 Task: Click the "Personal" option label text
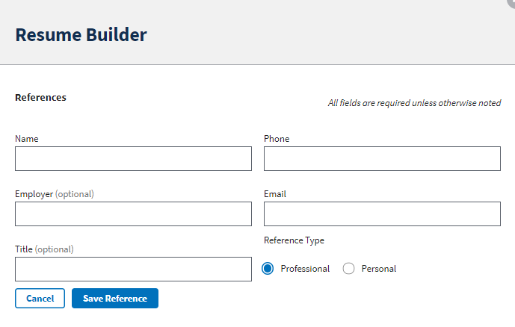click(x=379, y=269)
